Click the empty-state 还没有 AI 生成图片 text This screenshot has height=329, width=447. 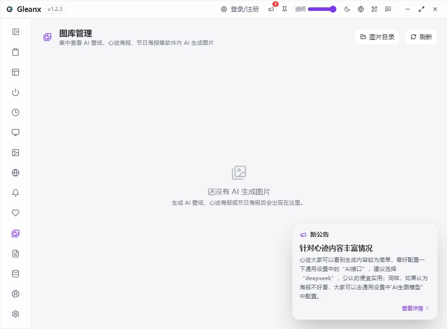[x=239, y=191]
